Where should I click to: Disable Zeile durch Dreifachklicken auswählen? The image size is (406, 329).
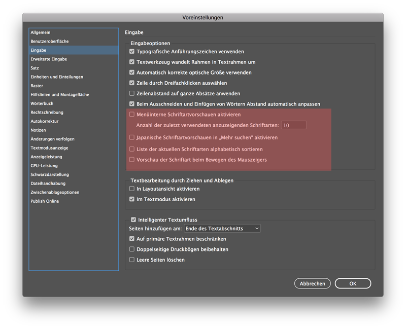click(132, 83)
